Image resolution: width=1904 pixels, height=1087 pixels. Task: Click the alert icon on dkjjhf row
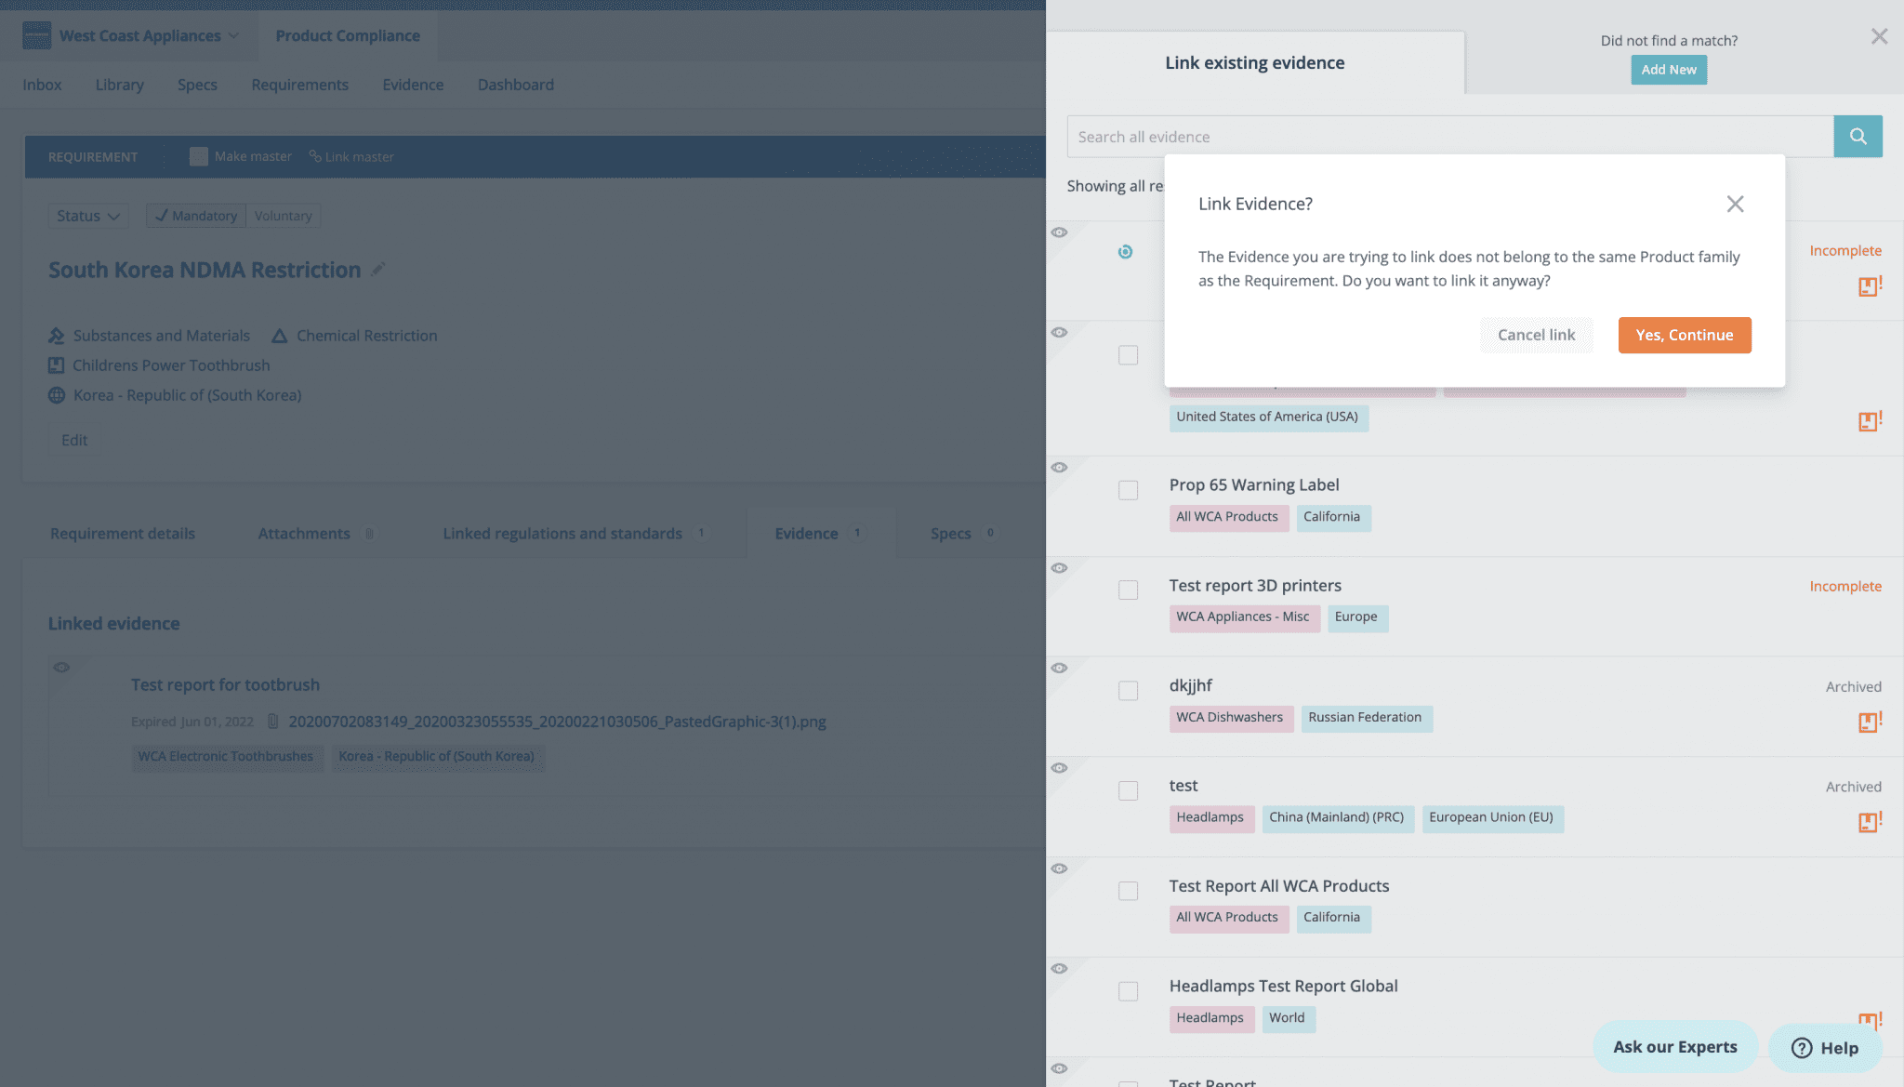1870,722
